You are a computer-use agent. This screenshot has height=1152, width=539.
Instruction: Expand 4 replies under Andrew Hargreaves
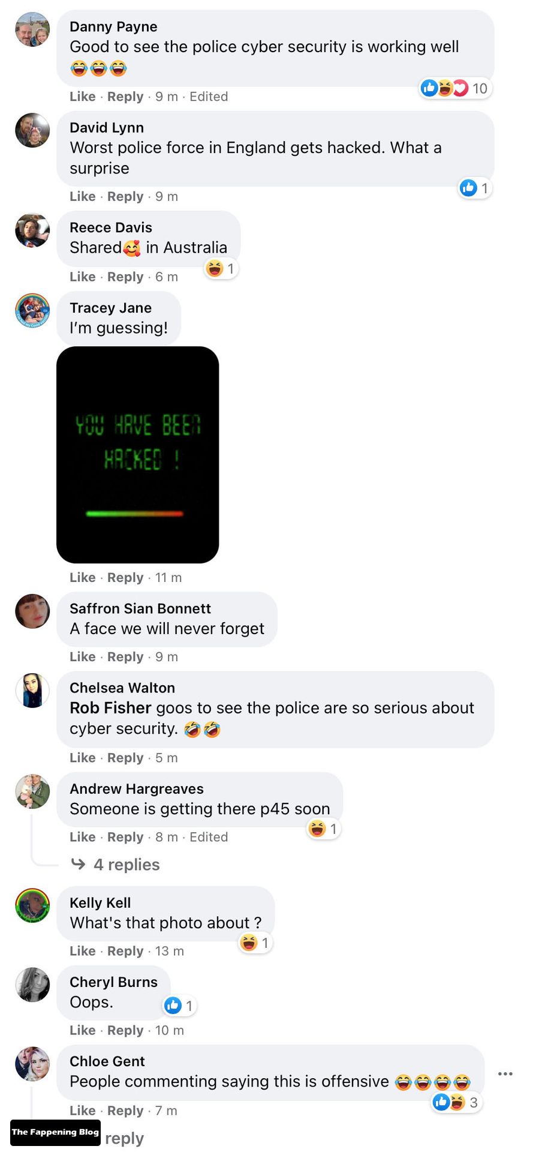116,865
